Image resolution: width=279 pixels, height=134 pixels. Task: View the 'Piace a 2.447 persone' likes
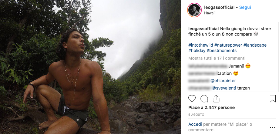click(x=211, y=107)
